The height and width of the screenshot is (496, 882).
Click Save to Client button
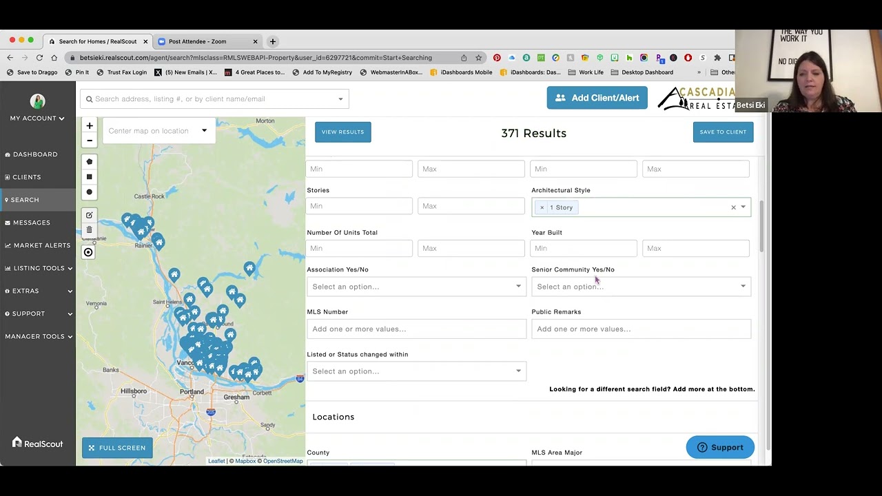(x=723, y=132)
